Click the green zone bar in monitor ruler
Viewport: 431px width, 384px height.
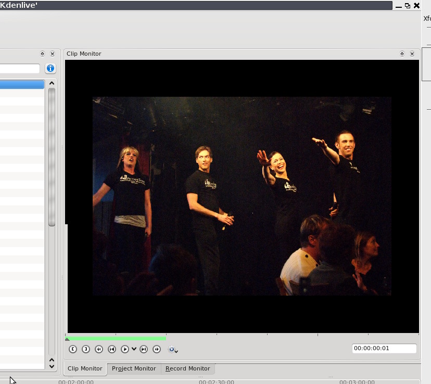click(116, 339)
